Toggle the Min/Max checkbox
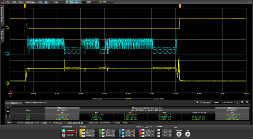The width and height of the screenshot is (253, 139). [x=54, y=123]
